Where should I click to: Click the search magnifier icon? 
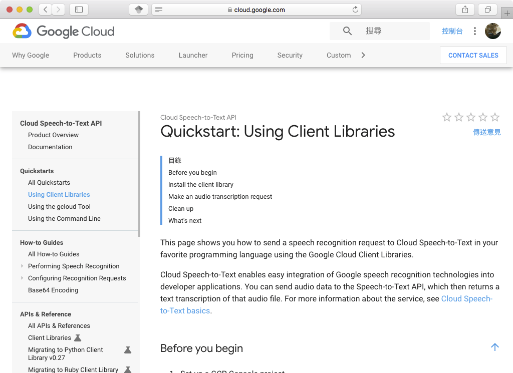pos(347,31)
